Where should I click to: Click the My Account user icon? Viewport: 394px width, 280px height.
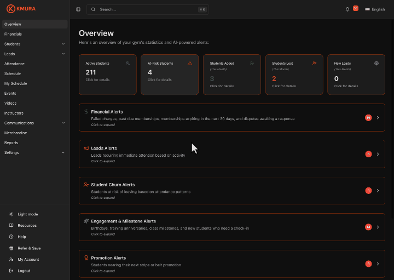11,259
